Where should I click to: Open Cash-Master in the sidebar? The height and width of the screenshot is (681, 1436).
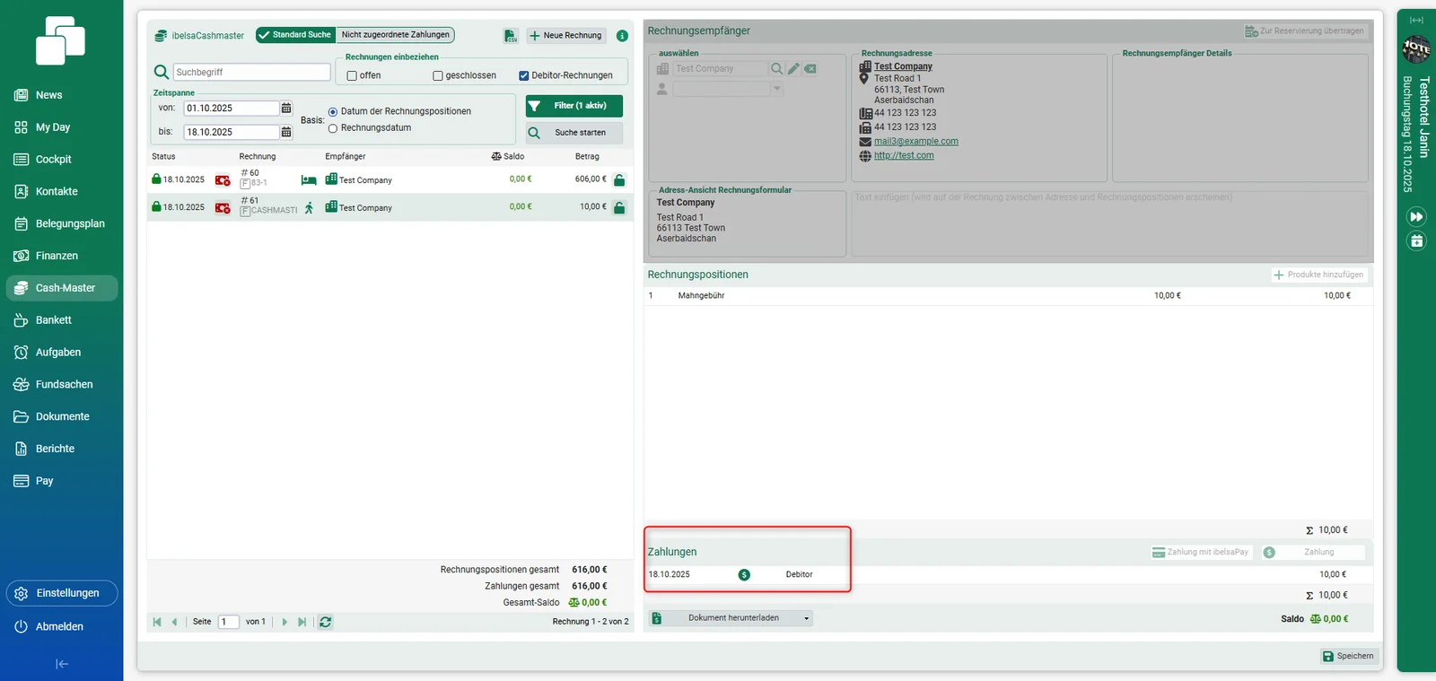(x=62, y=288)
